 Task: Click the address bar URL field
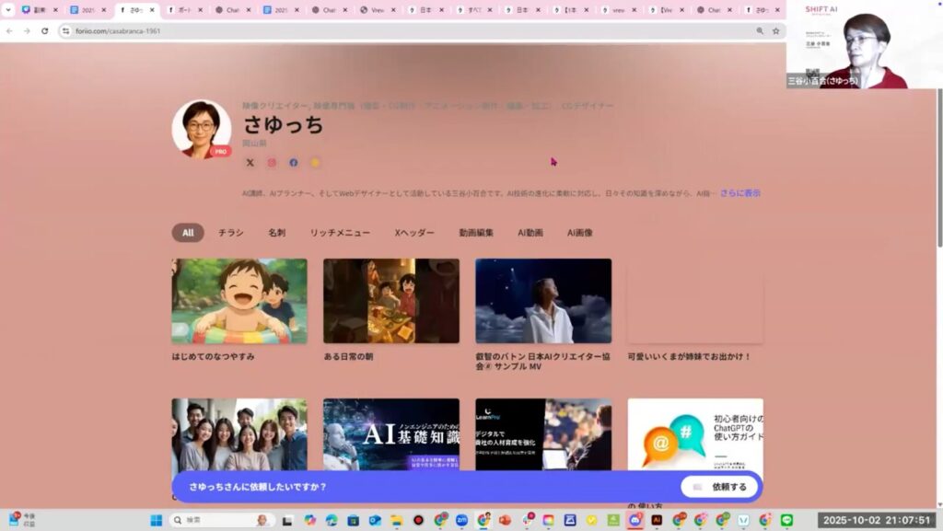point(368,30)
